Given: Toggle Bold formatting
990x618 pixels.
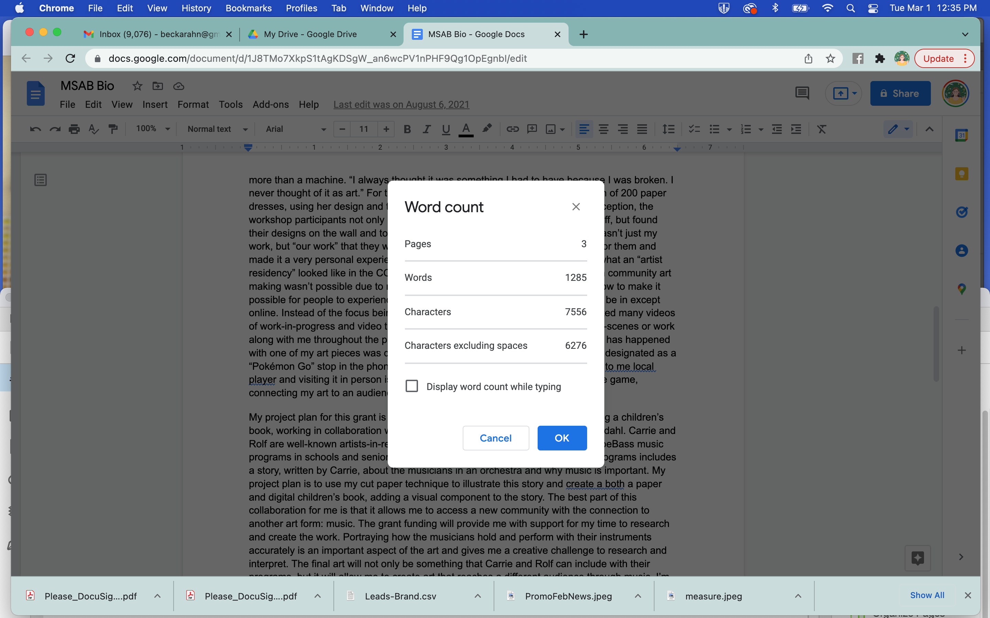Looking at the screenshot, I should pyautogui.click(x=407, y=129).
